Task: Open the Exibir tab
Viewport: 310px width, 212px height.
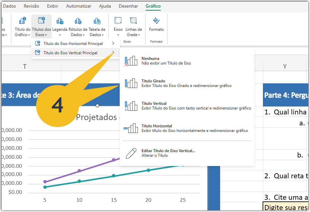Action: [x=52, y=6]
